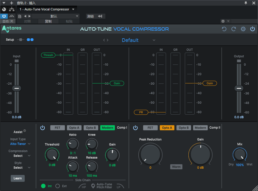Select Ext side chain radio button

pos(58,186)
